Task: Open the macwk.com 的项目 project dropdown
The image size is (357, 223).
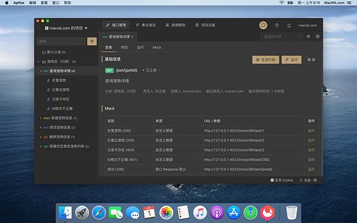Action: [66, 28]
